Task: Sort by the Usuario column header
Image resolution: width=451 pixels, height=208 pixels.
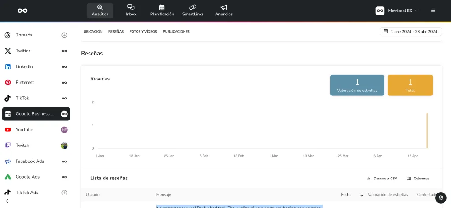Action: pyautogui.click(x=92, y=195)
